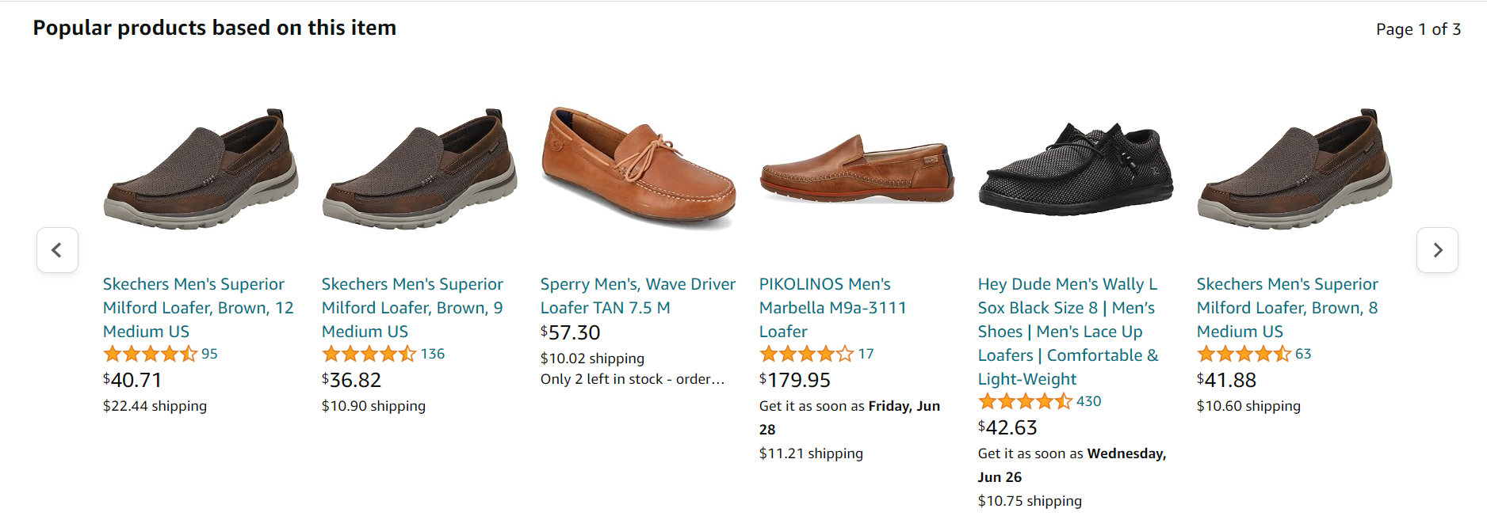Open the Skechers Milford Loafer size 8 image
The height and width of the screenshot is (516, 1487).
pos(1294,169)
